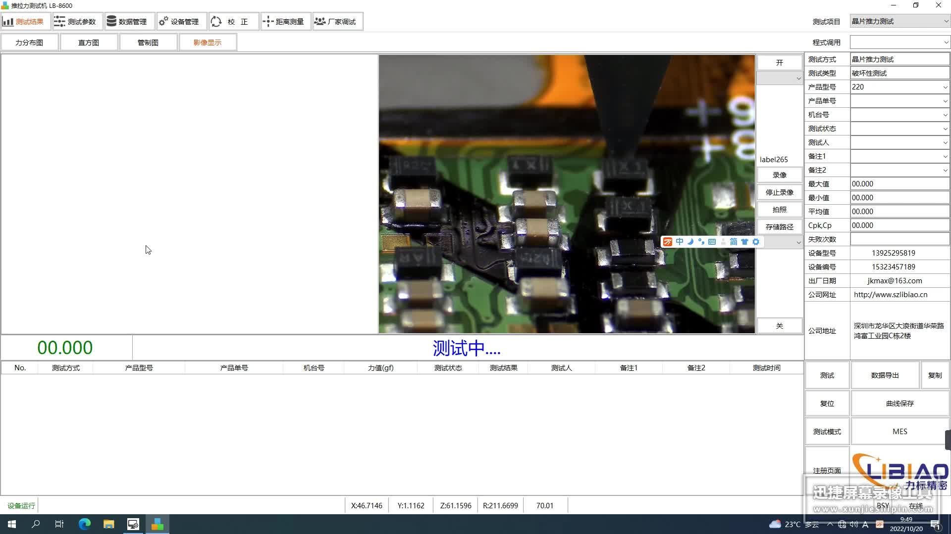Screen dimensions: 951x534
Task: Click the 关 camera off button
Action: 780,326
